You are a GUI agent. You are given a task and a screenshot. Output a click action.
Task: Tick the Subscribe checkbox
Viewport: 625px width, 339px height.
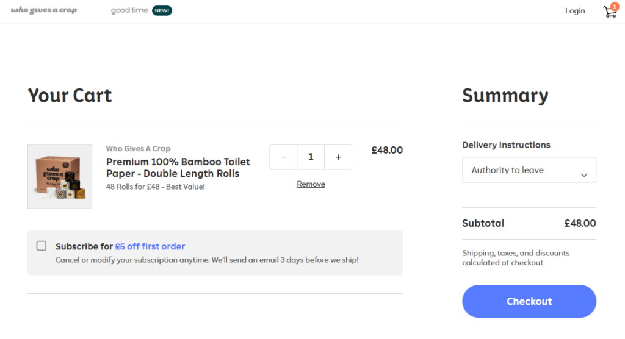(x=42, y=246)
